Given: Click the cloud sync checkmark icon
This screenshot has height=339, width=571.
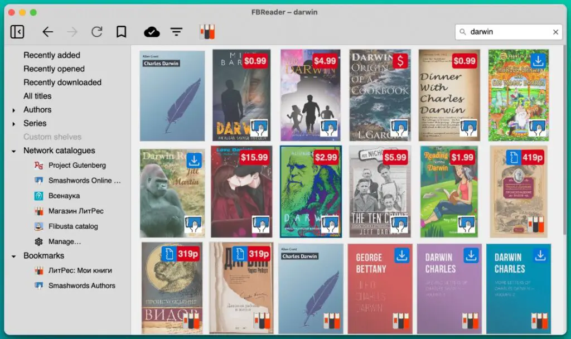Looking at the screenshot, I should click(152, 32).
